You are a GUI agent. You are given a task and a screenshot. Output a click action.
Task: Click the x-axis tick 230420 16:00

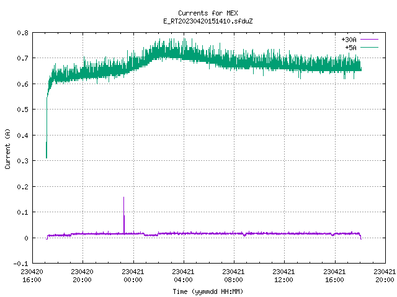[x=32, y=276]
